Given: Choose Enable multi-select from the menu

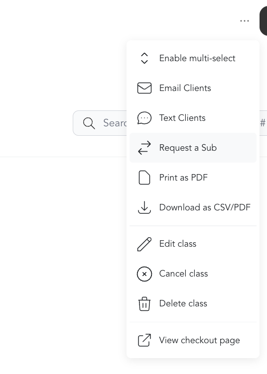Looking at the screenshot, I should point(193,58).
